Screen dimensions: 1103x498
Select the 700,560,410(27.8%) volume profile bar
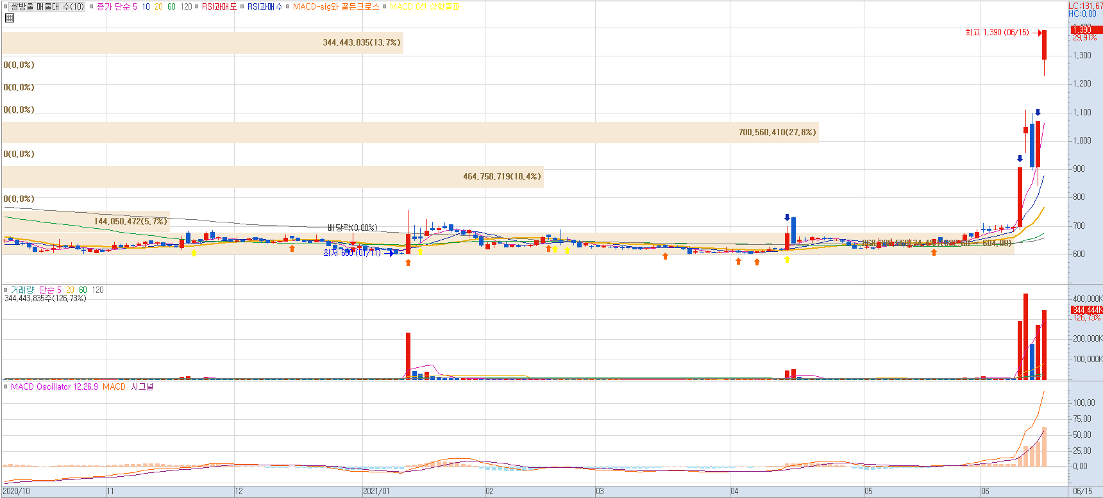[410, 132]
